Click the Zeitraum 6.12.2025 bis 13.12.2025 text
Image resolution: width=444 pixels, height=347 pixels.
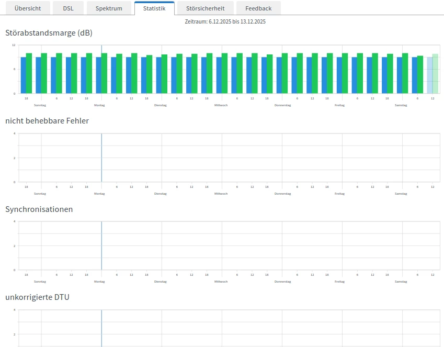tap(225, 21)
